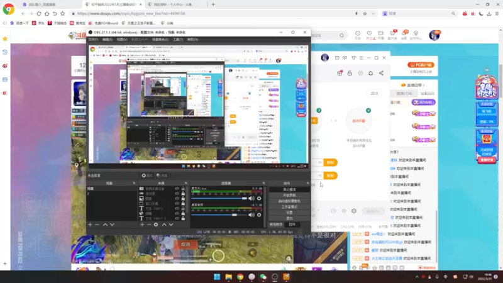Add a new scene in OBS
Viewport: 503px width, 283px height.
pyautogui.click(x=90, y=225)
